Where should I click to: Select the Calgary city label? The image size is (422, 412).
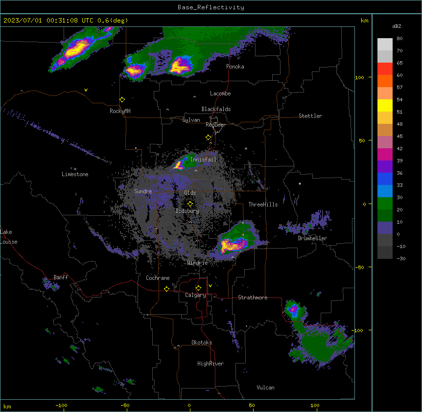coord(195,295)
